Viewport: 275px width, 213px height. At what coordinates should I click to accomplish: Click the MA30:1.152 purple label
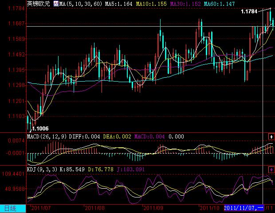point(185,4)
